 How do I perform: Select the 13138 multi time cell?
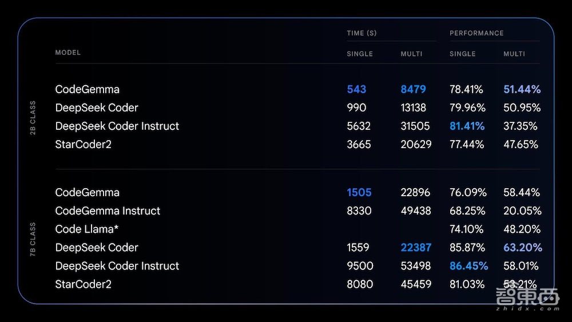[416, 108]
